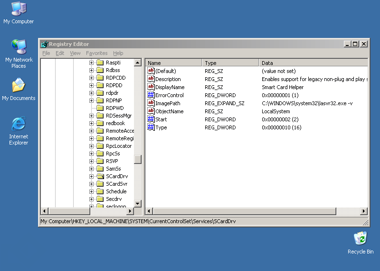Select the Type DWORD value icon
Viewport: 380px width, 271px height.
tap(151, 127)
